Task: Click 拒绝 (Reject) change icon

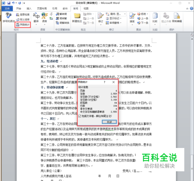Action: coord(139,14)
